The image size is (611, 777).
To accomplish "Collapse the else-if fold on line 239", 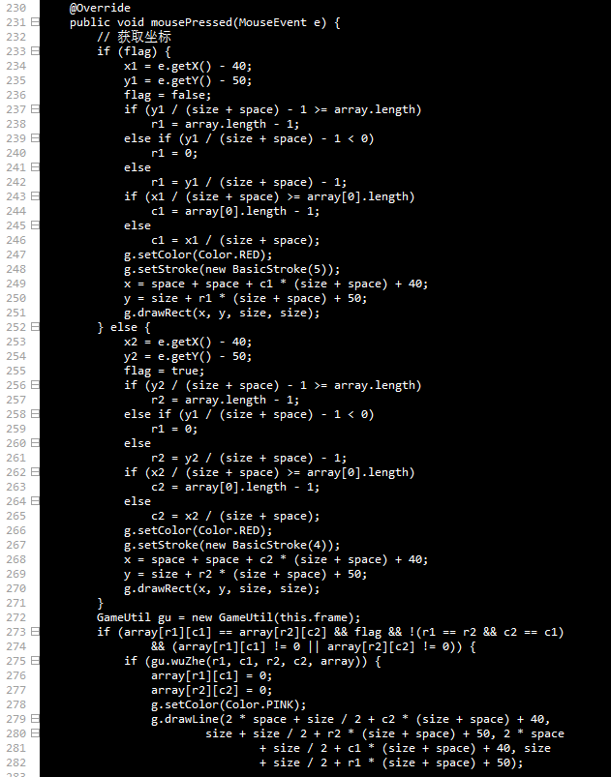I will (35, 137).
